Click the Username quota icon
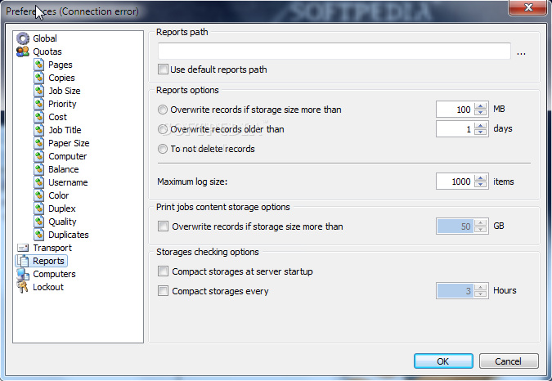The height and width of the screenshot is (381, 552). tap(39, 182)
